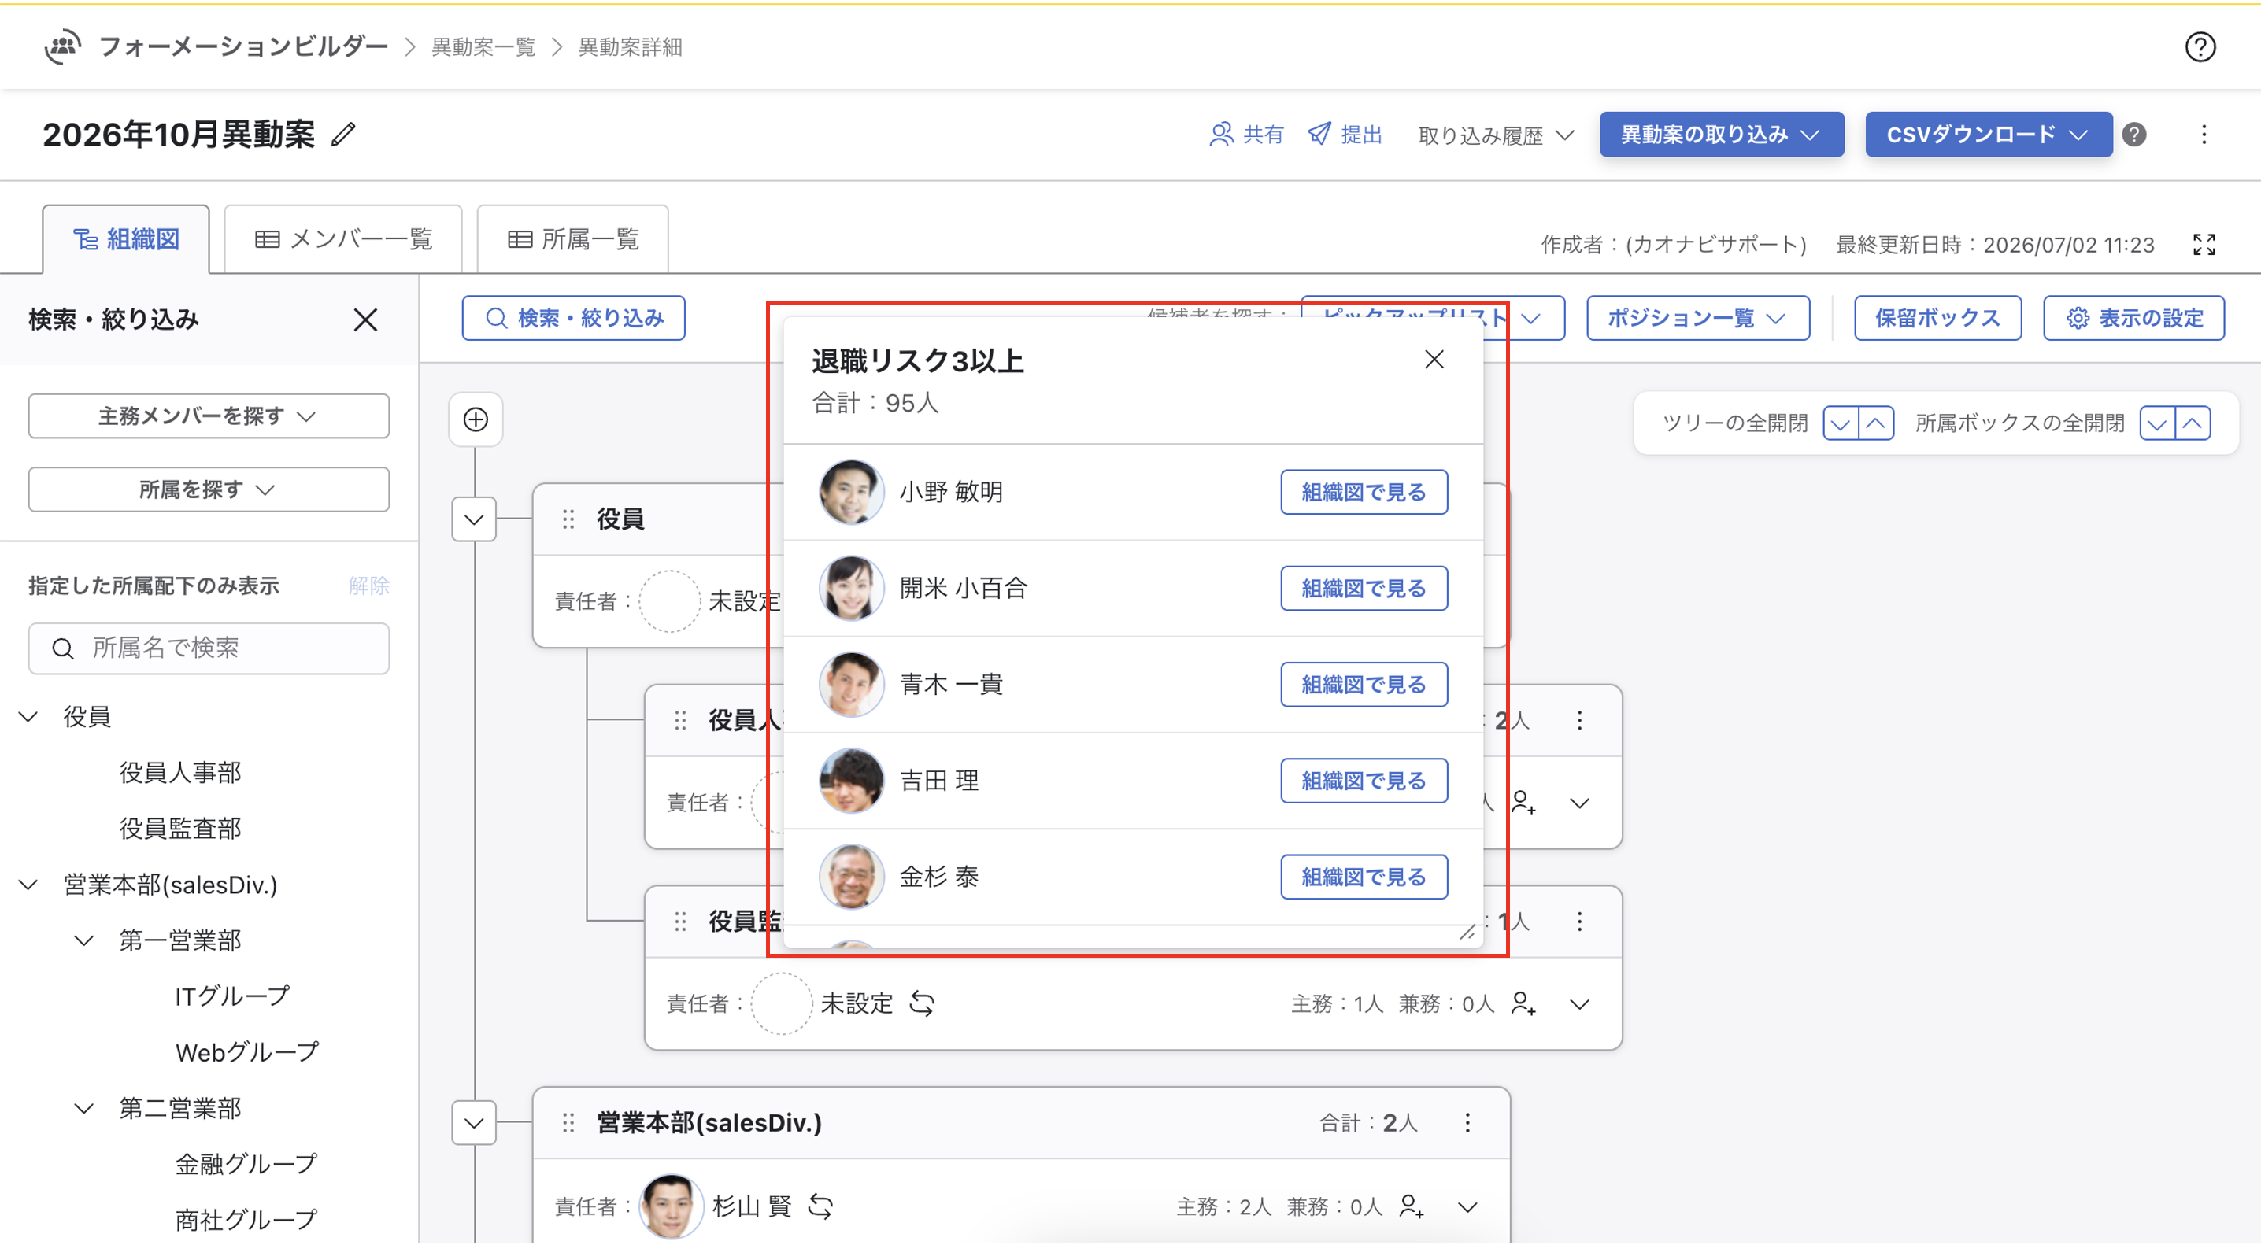Open 主務メンバーを探す dropdown

209,416
